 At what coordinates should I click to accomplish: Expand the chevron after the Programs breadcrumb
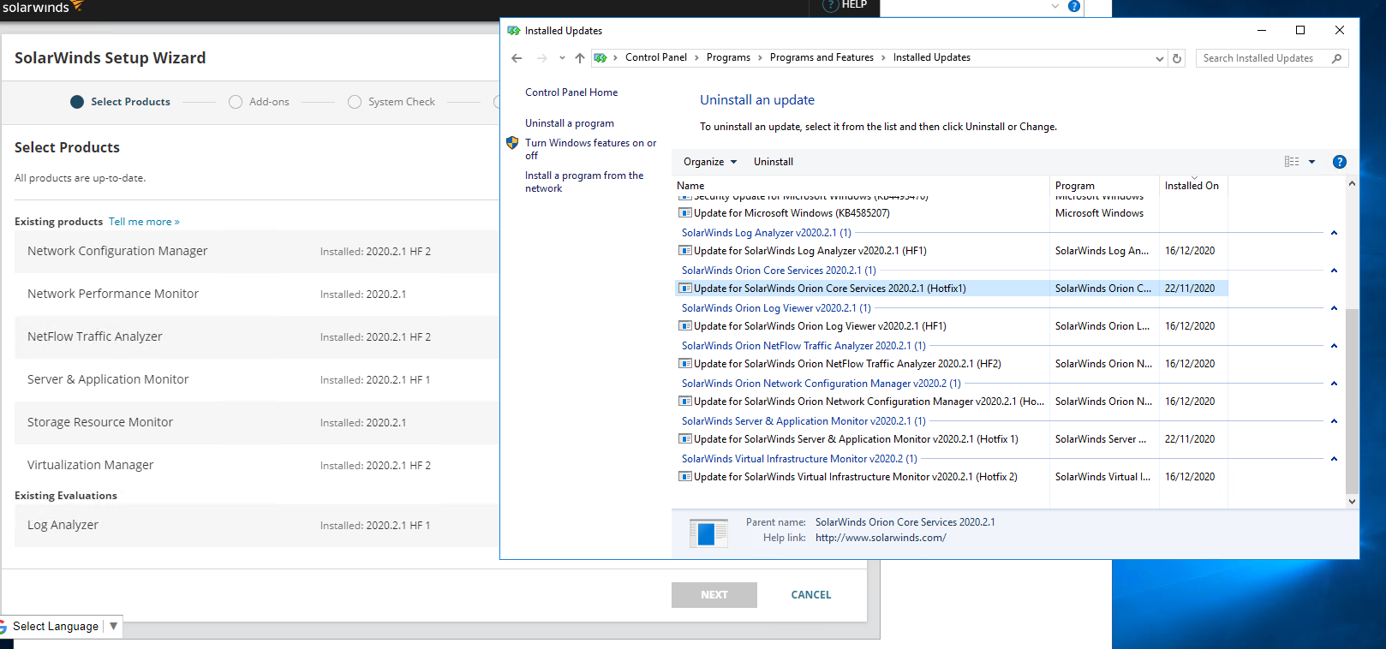760,58
